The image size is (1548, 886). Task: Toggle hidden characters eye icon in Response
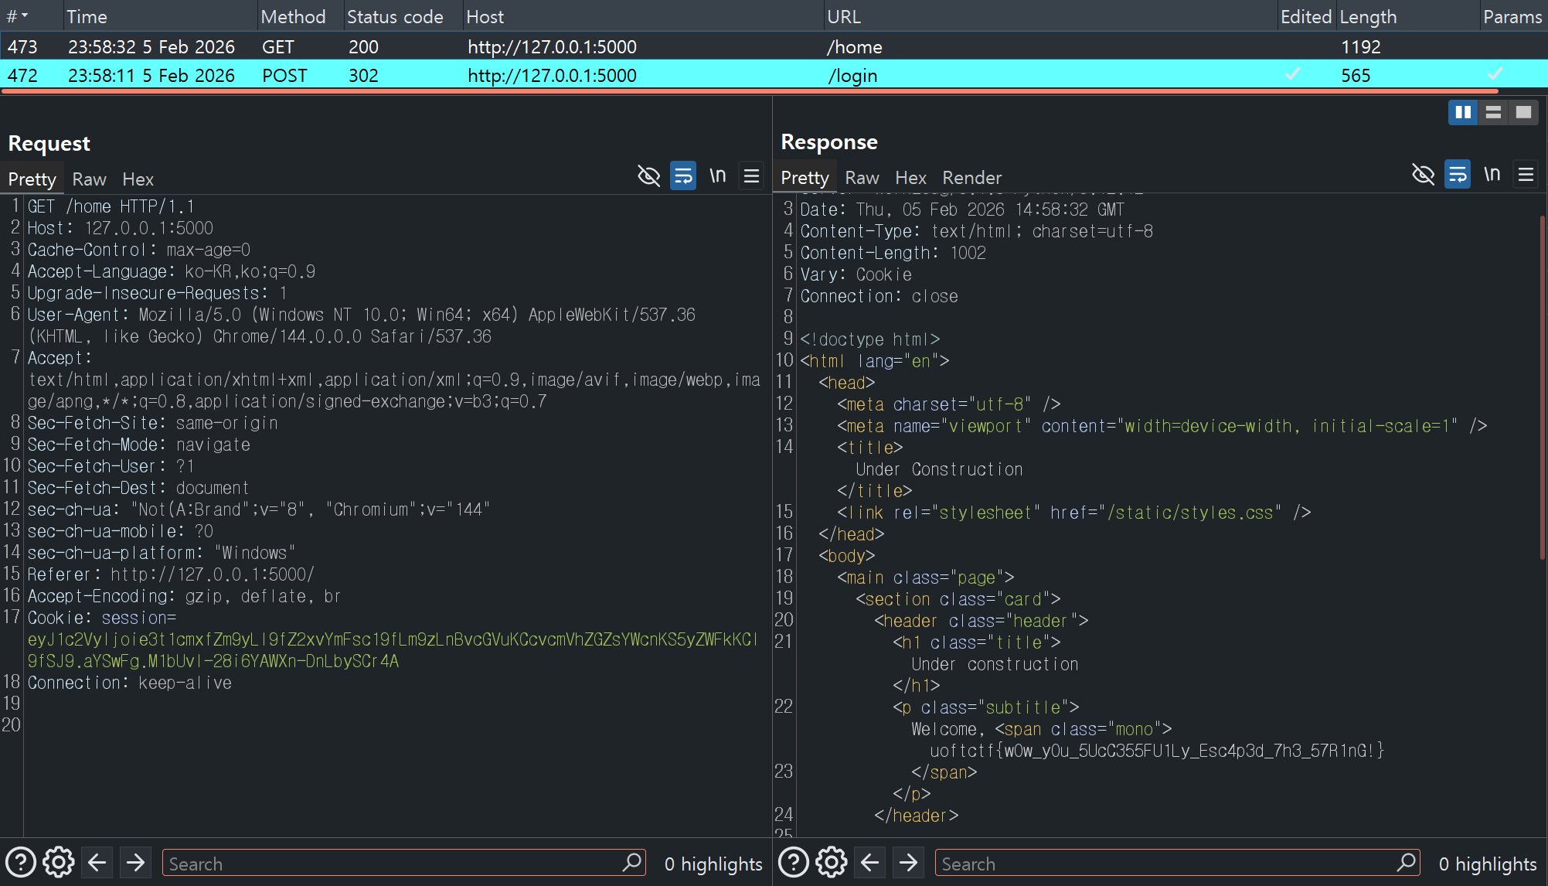(x=1423, y=175)
